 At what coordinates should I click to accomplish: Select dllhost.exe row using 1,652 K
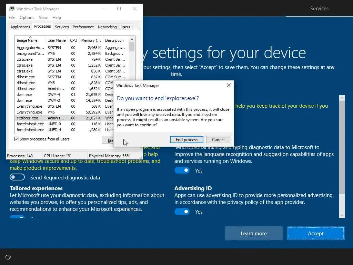(x=64, y=89)
